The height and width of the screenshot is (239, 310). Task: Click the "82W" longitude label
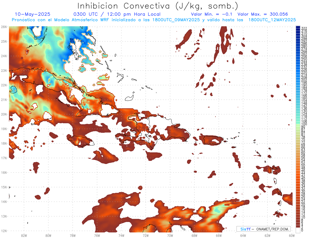point(24,235)
